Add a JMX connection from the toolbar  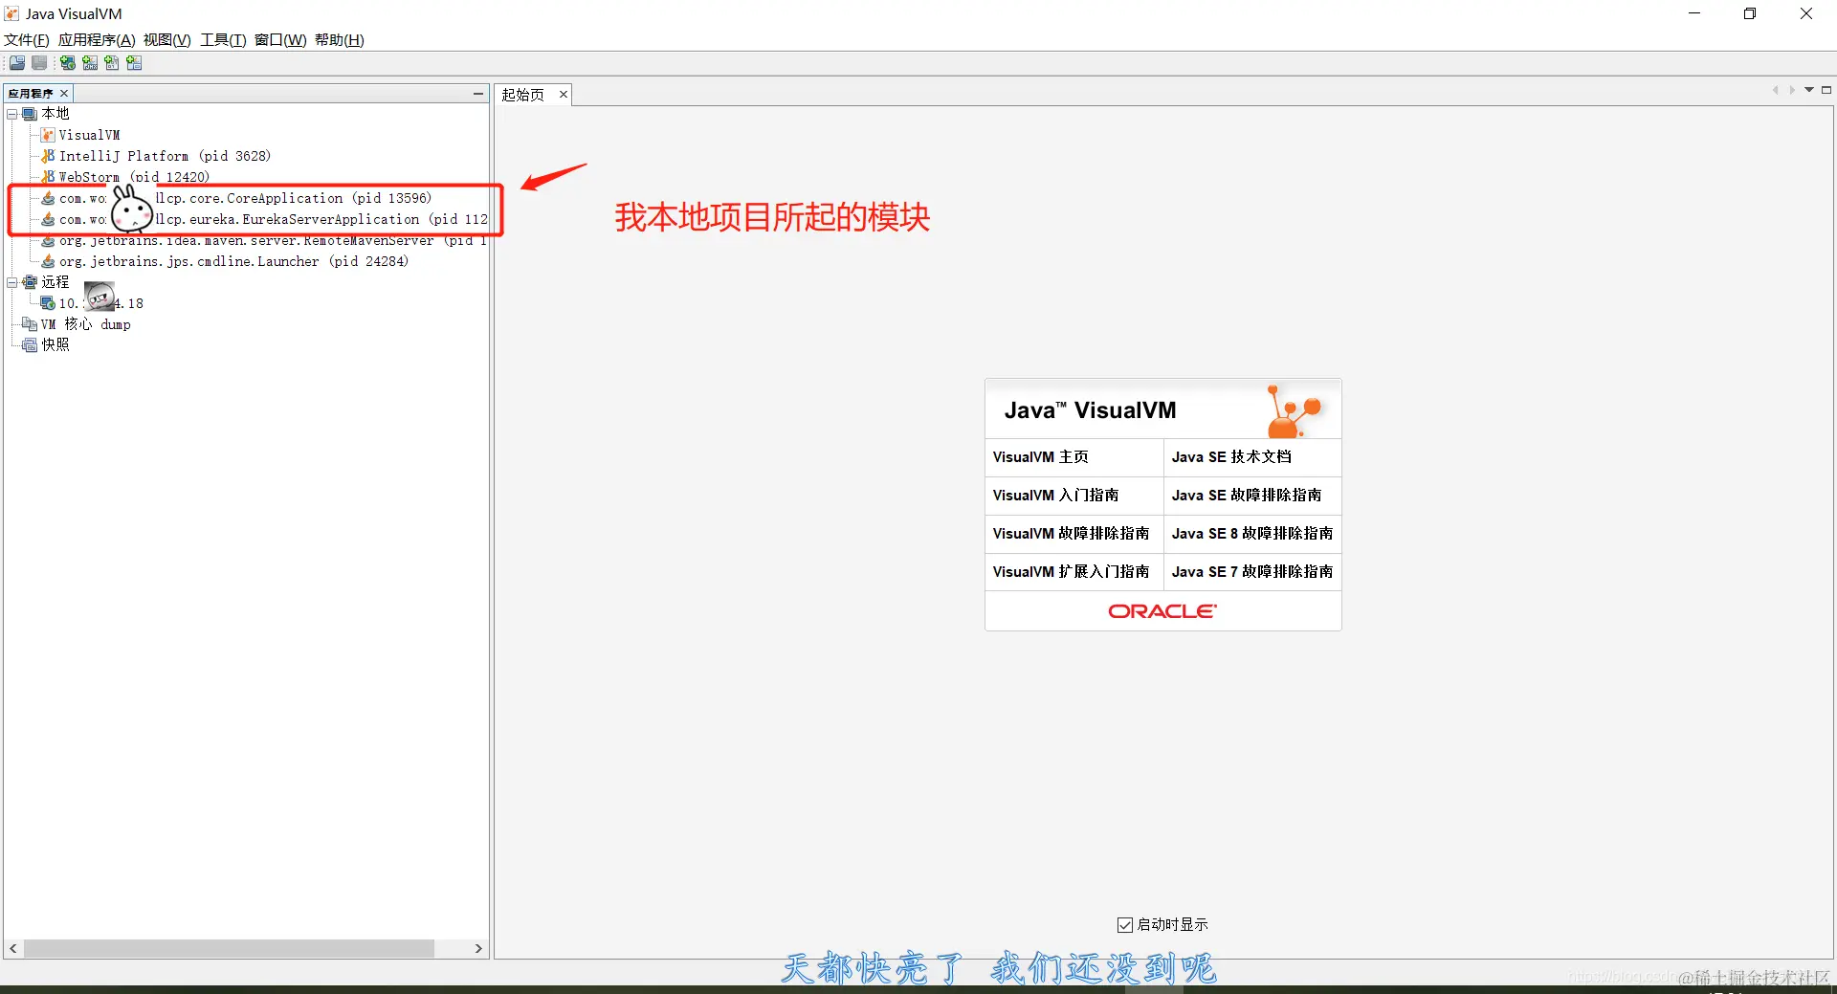(x=90, y=63)
